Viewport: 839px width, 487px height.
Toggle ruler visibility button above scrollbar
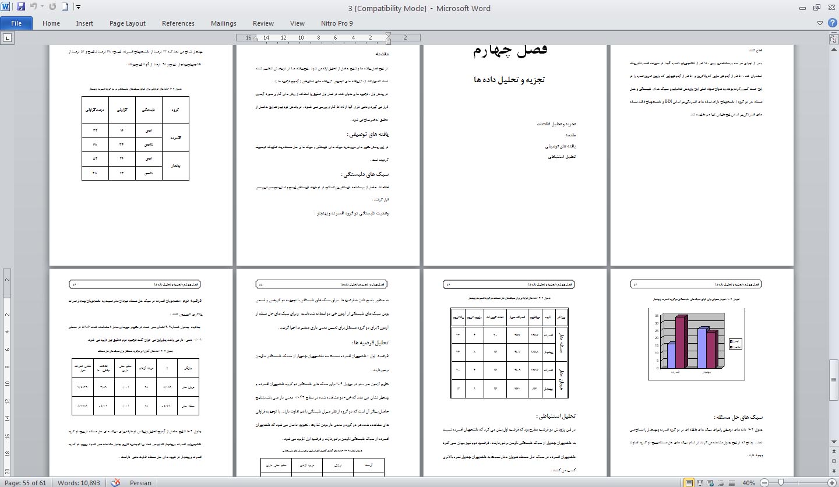(833, 38)
